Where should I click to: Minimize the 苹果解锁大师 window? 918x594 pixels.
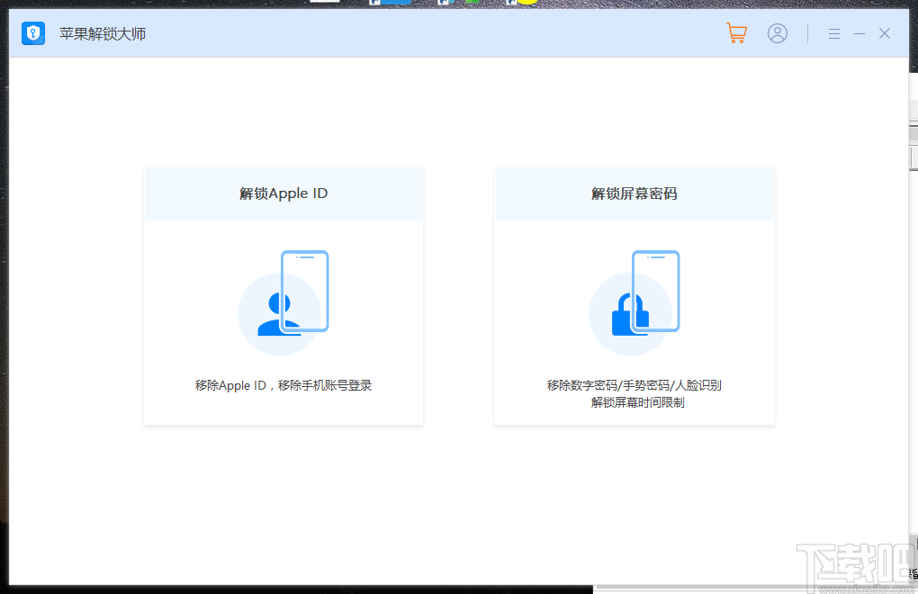(859, 34)
